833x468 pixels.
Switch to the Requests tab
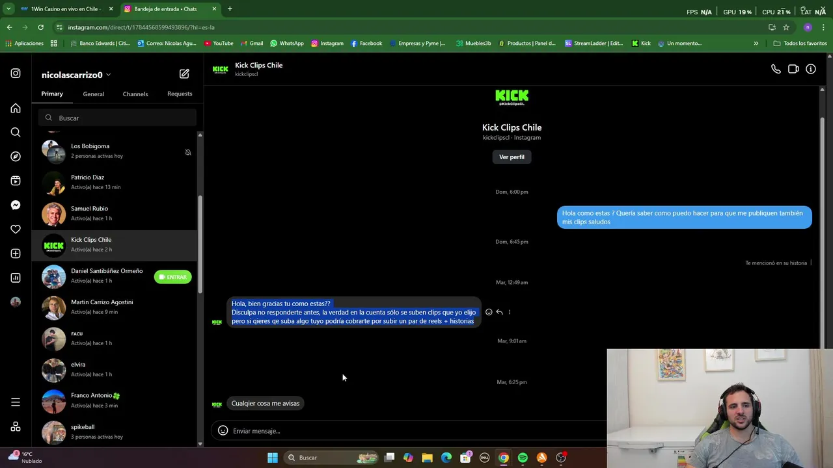pyautogui.click(x=180, y=94)
